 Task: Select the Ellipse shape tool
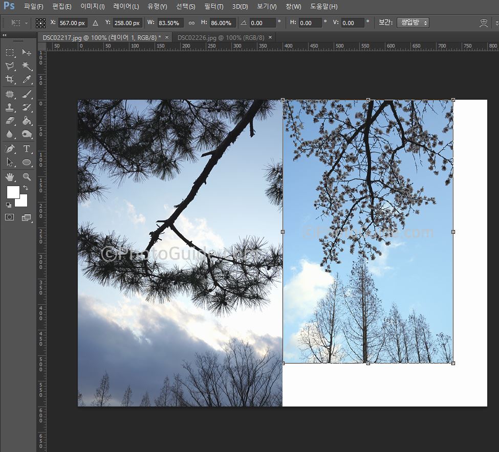click(27, 162)
